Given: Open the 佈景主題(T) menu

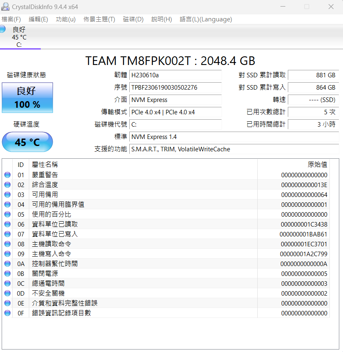Looking at the screenshot, I should point(99,19).
